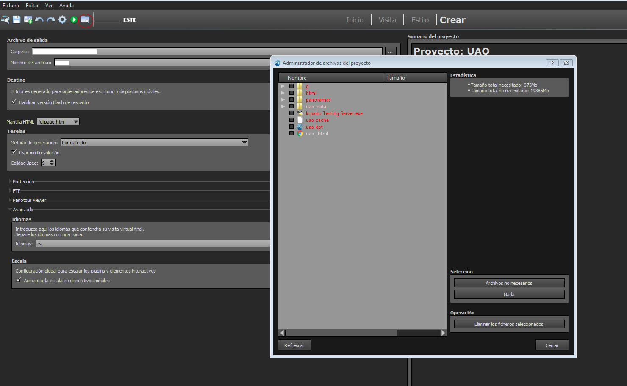The width and height of the screenshot is (627, 386).
Task: Click the redo arrow icon
Action: [x=51, y=19]
